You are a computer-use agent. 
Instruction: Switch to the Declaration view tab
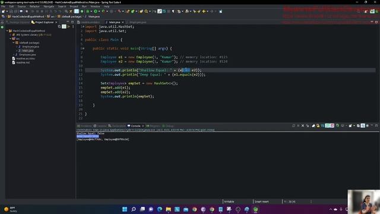117,126
